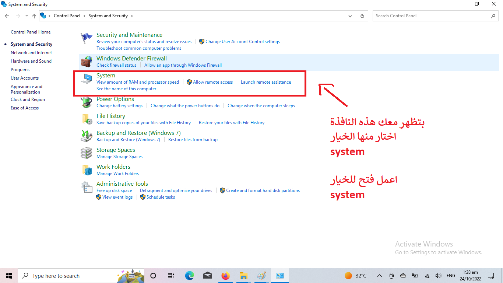Click the Security and Maintenance flag icon
The height and width of the screenshot is (283, 503).
[87, 38]
